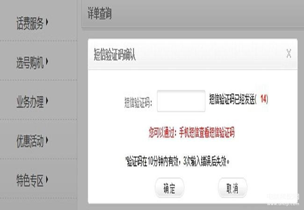The width and height of the screenshot is (304, 210).
Task: Close the 短信验证码确认 dialog with X
Action: (289, 53)
